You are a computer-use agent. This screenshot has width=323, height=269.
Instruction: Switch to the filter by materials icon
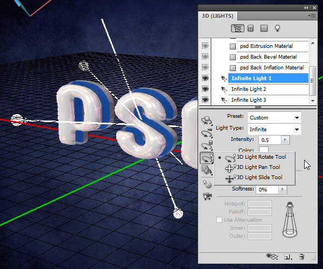point(264,29)
